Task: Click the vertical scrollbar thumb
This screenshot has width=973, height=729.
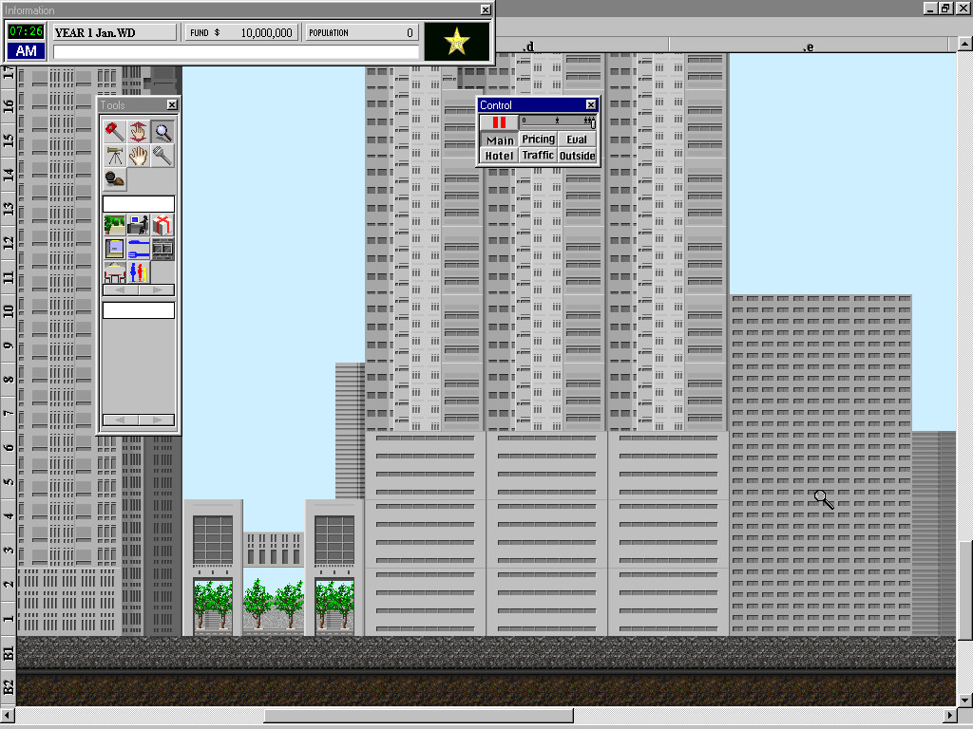Action: 965,590
